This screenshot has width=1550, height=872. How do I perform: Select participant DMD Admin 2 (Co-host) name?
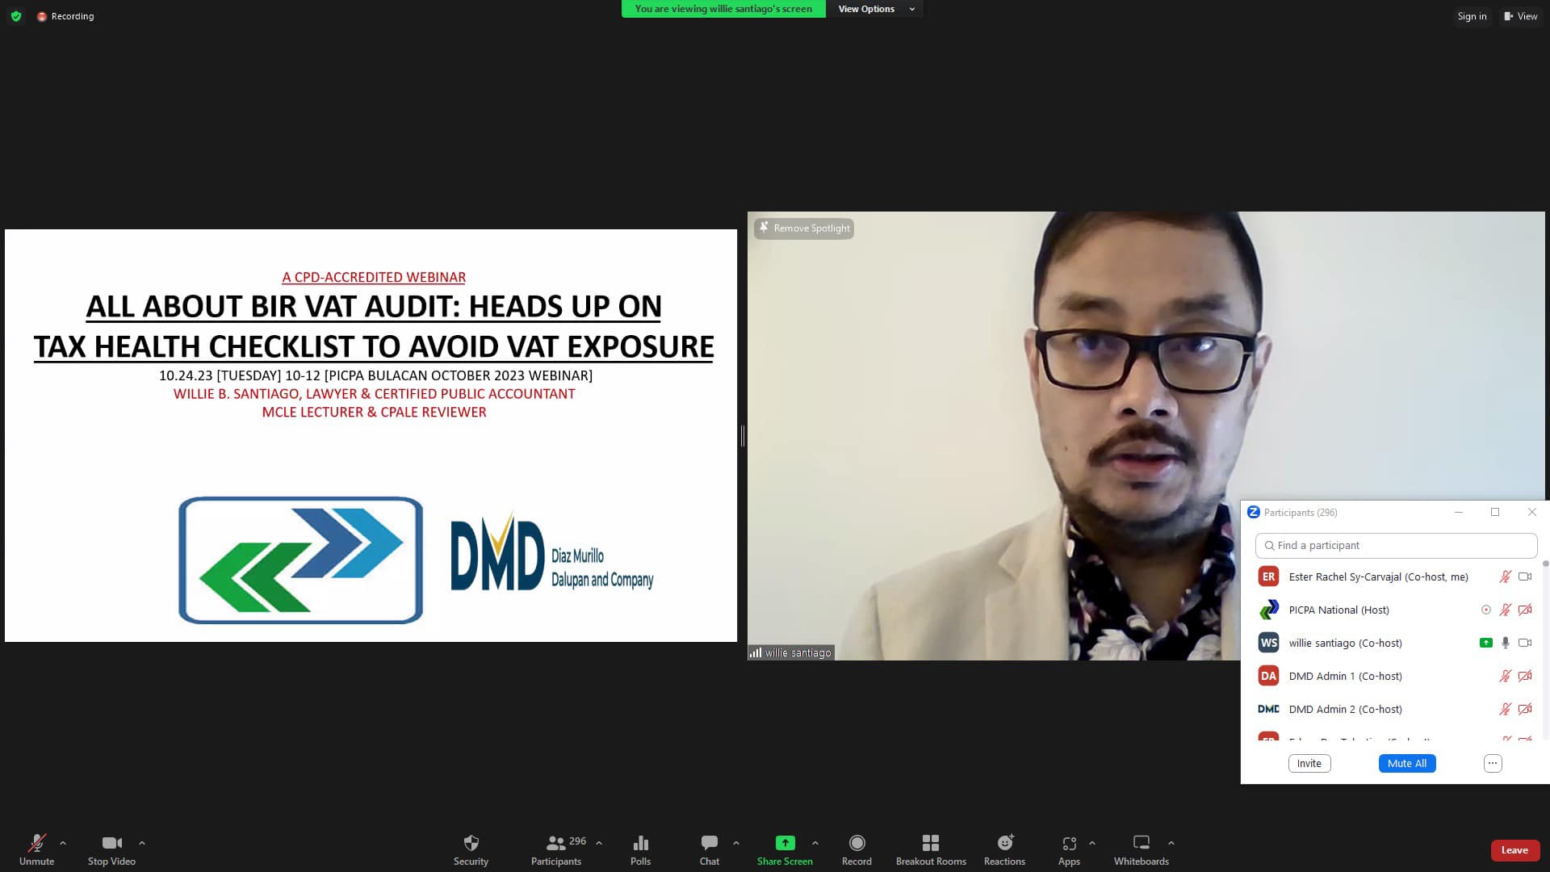tap(1345, 710)
